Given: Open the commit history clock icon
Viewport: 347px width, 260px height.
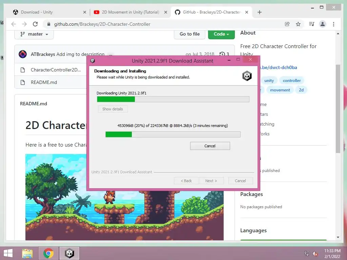Looking at the screenshot, I should (x=222, y=54).
